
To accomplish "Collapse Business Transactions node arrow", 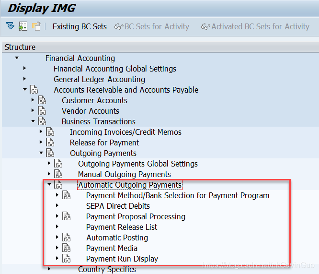I will pos(33,121).
